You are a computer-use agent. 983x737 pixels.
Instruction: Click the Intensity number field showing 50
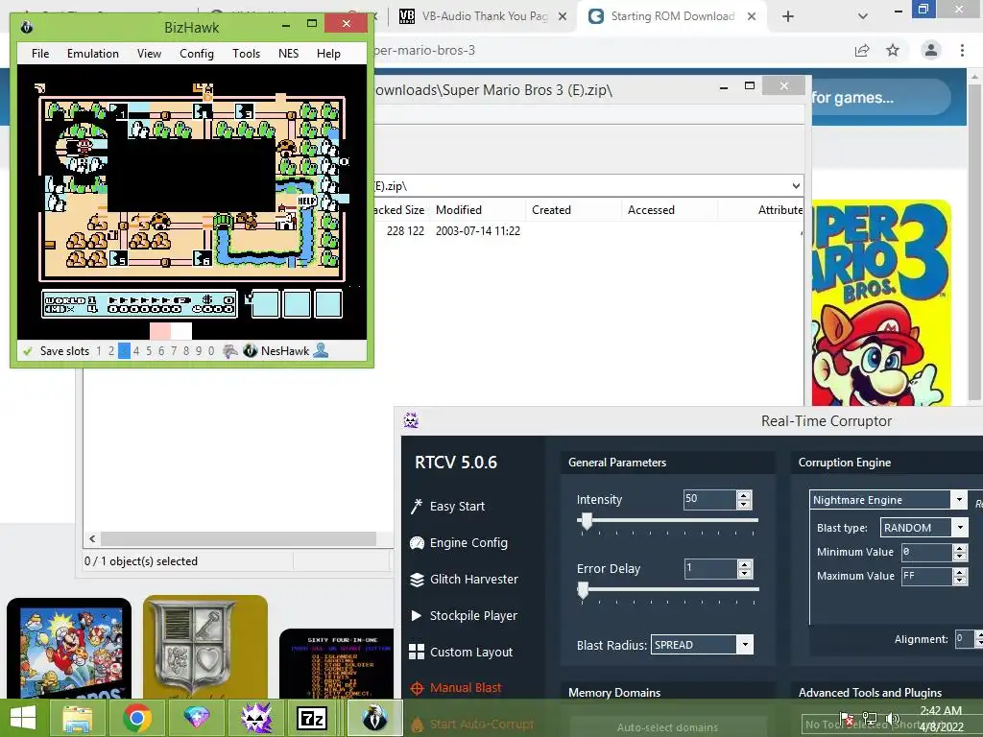[709, 499]
